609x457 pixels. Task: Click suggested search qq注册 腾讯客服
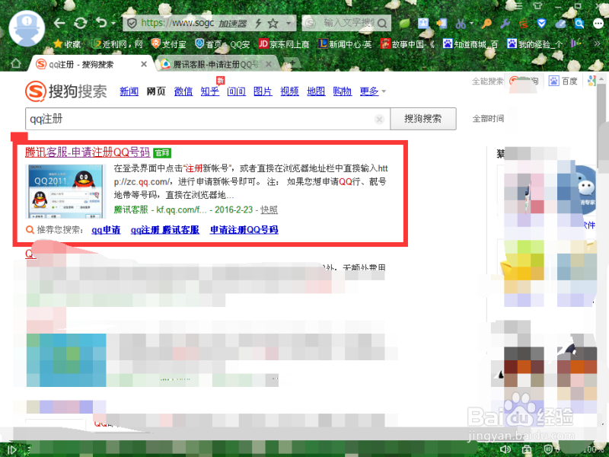pyautogui.click(x=165, y=230)
